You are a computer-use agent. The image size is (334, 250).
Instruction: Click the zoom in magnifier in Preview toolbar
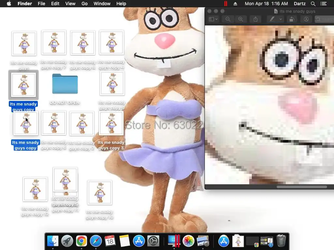point(241,19)
